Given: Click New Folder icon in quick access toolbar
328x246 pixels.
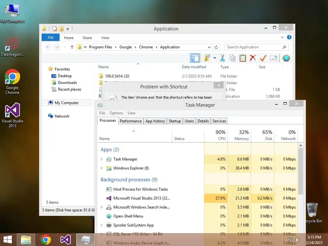Looking at the screenshot, I should 62,29.
